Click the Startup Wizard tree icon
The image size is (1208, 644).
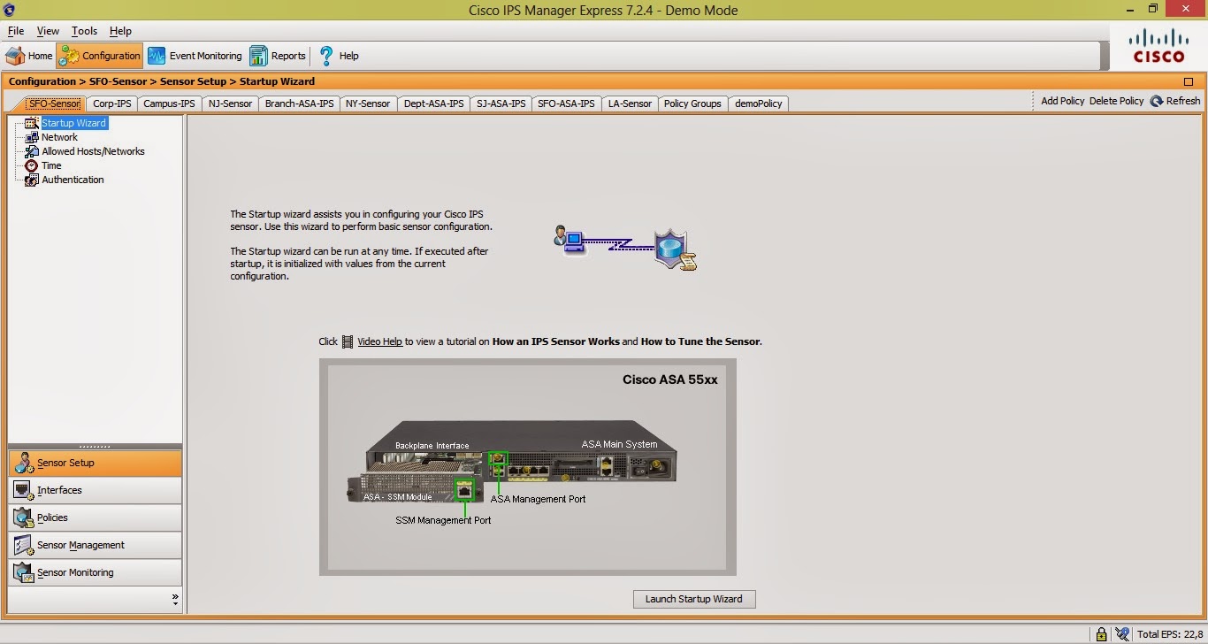point(32,123)
